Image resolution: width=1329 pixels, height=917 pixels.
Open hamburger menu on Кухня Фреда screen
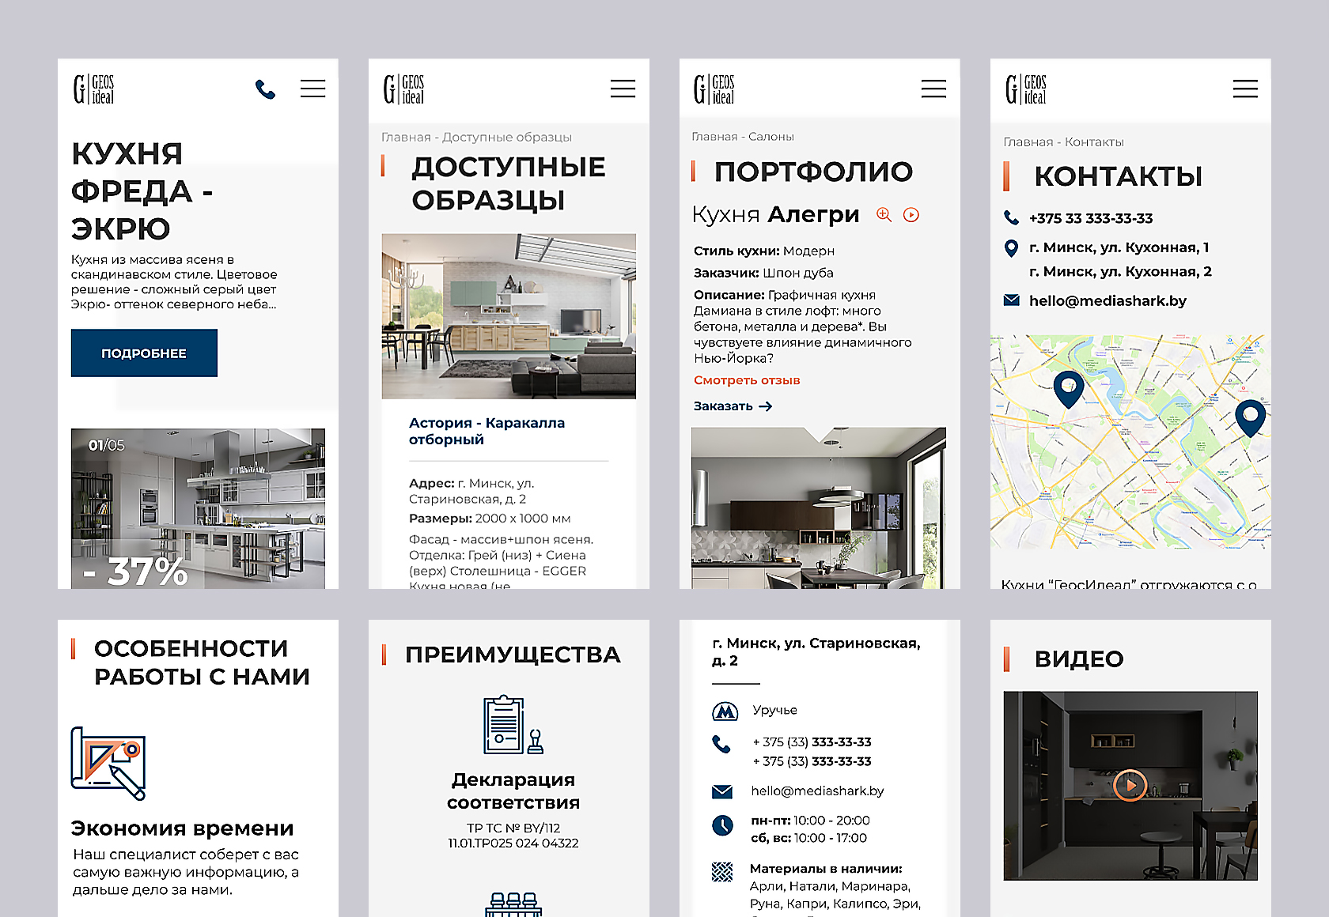tap(312, 89)
